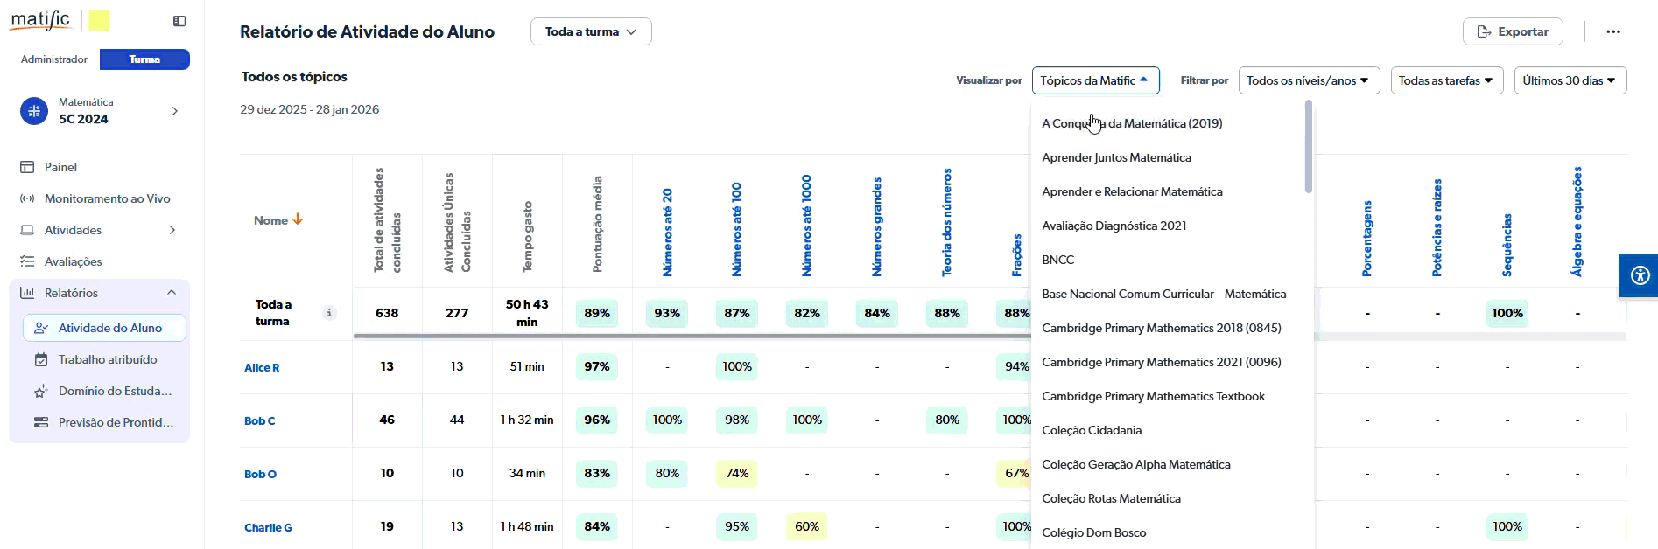Expand the Todos os níveis/anos filter
The image size is (1658, 549).
pos(1307,80)
